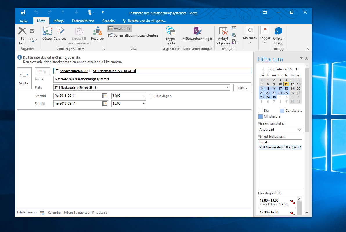Go to previous month in the calendar
The height and width of the screenshot is (232, 346).
click(264, 69)
